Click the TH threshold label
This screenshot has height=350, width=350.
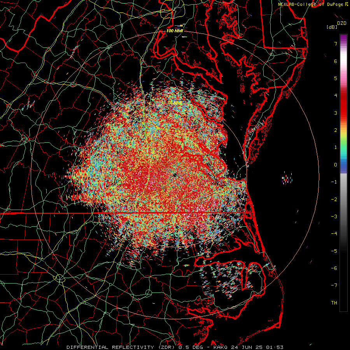coord(334,303)
